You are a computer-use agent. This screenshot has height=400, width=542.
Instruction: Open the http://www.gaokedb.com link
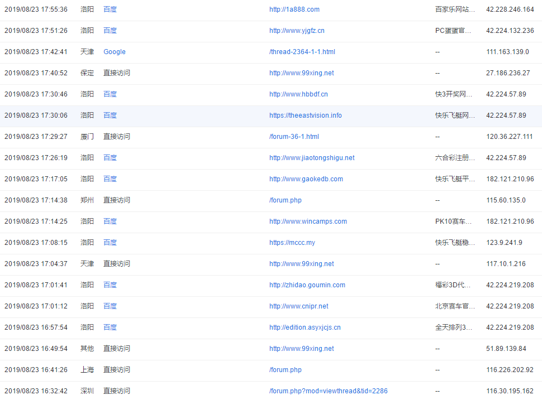tap(306, 179)
